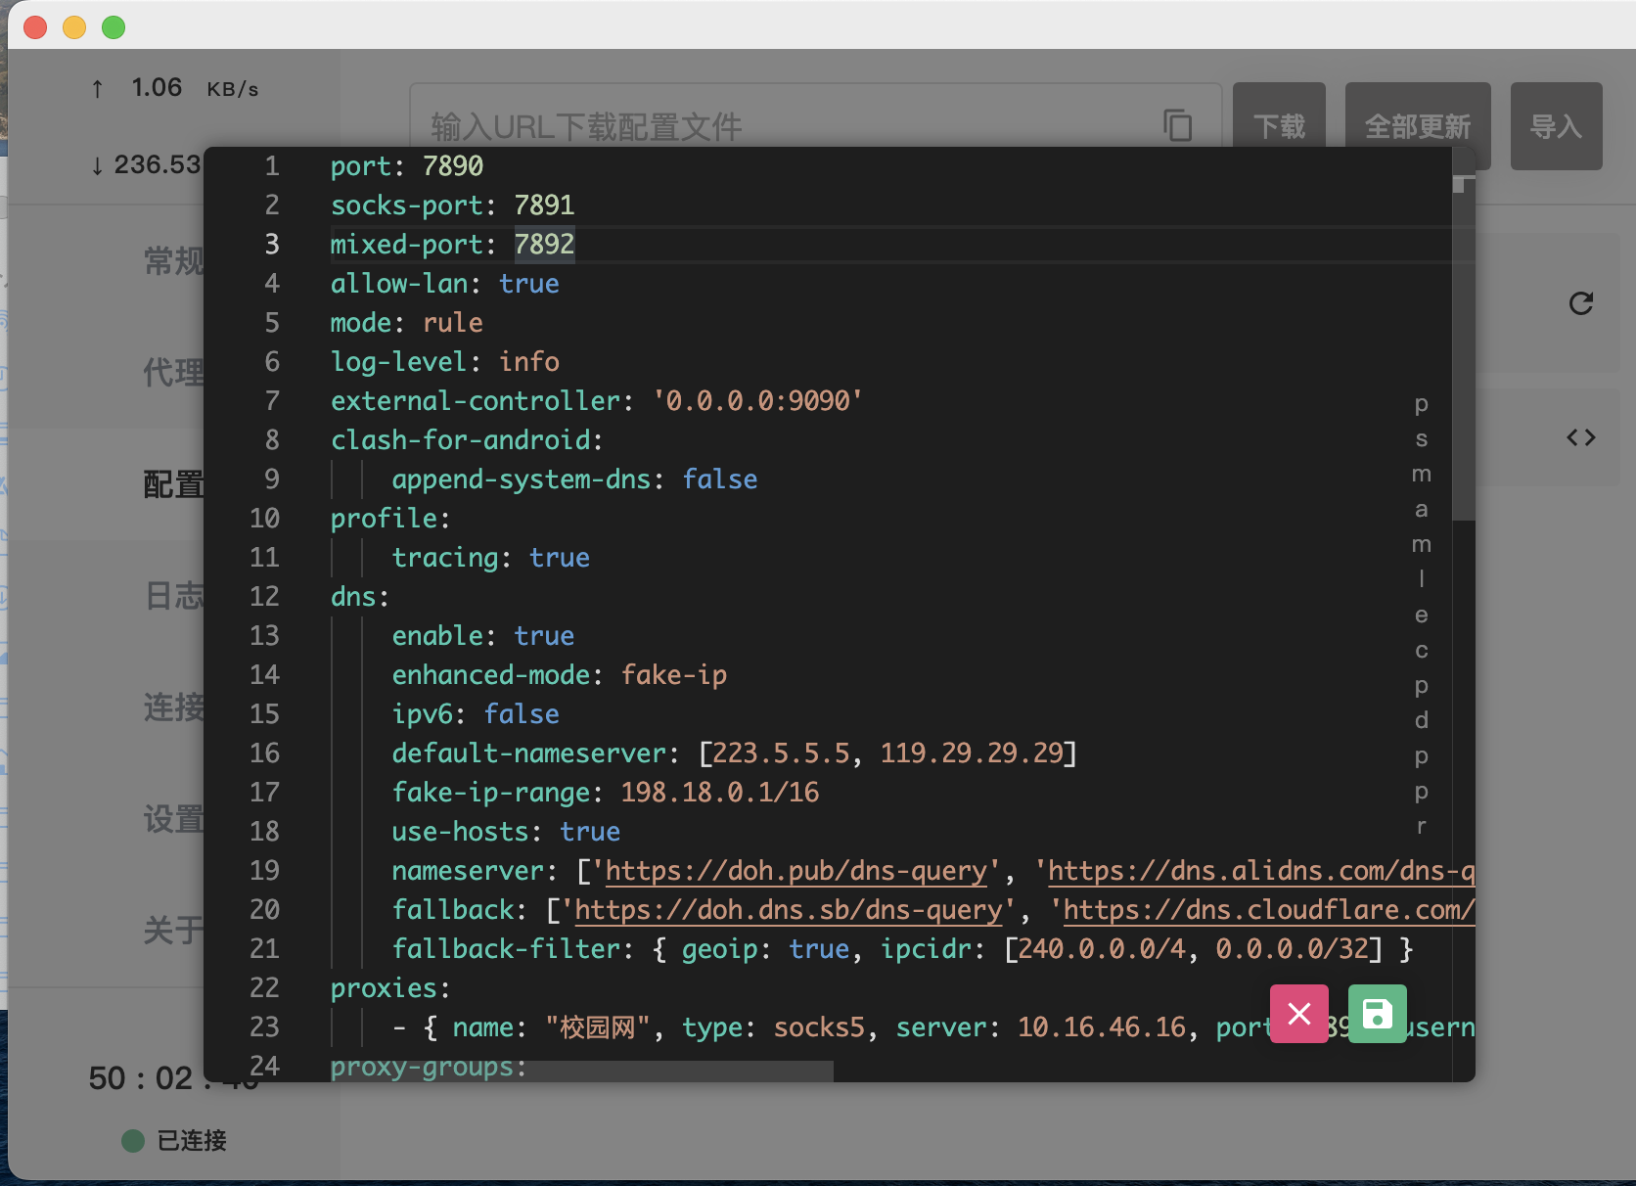1636x1186 pixels.
Task: Click 'fake-ip' enhanced-mode value
Action: point(674,674)
